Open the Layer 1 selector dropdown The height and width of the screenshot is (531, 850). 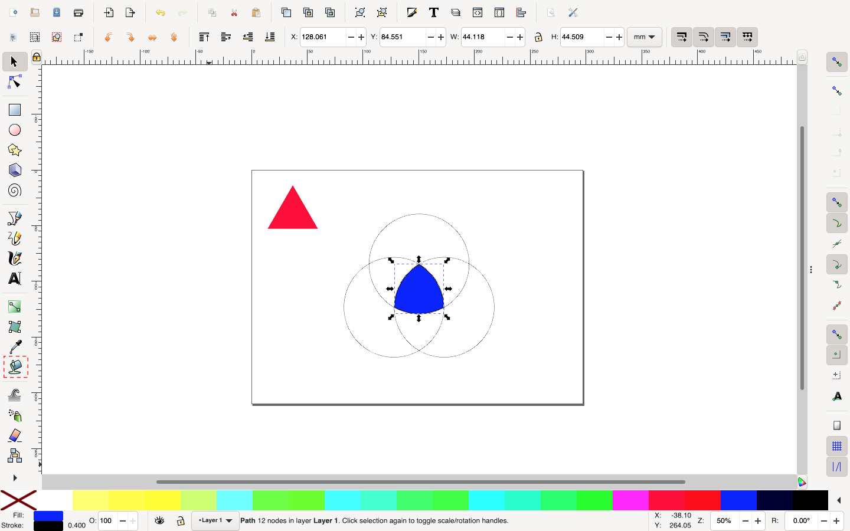(215, 521)
